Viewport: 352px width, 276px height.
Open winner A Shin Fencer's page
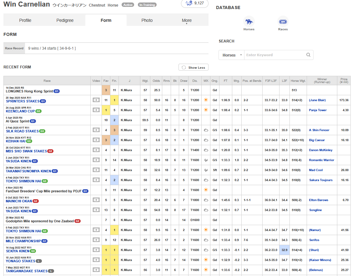(x=319, y=130)
